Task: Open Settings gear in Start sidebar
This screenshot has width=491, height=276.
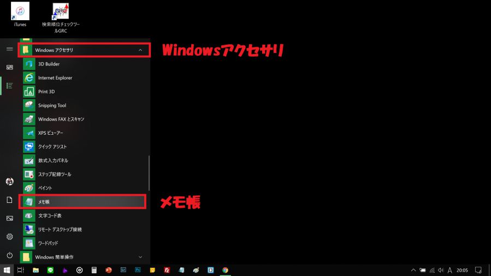Action: click(x=10, y=237)
